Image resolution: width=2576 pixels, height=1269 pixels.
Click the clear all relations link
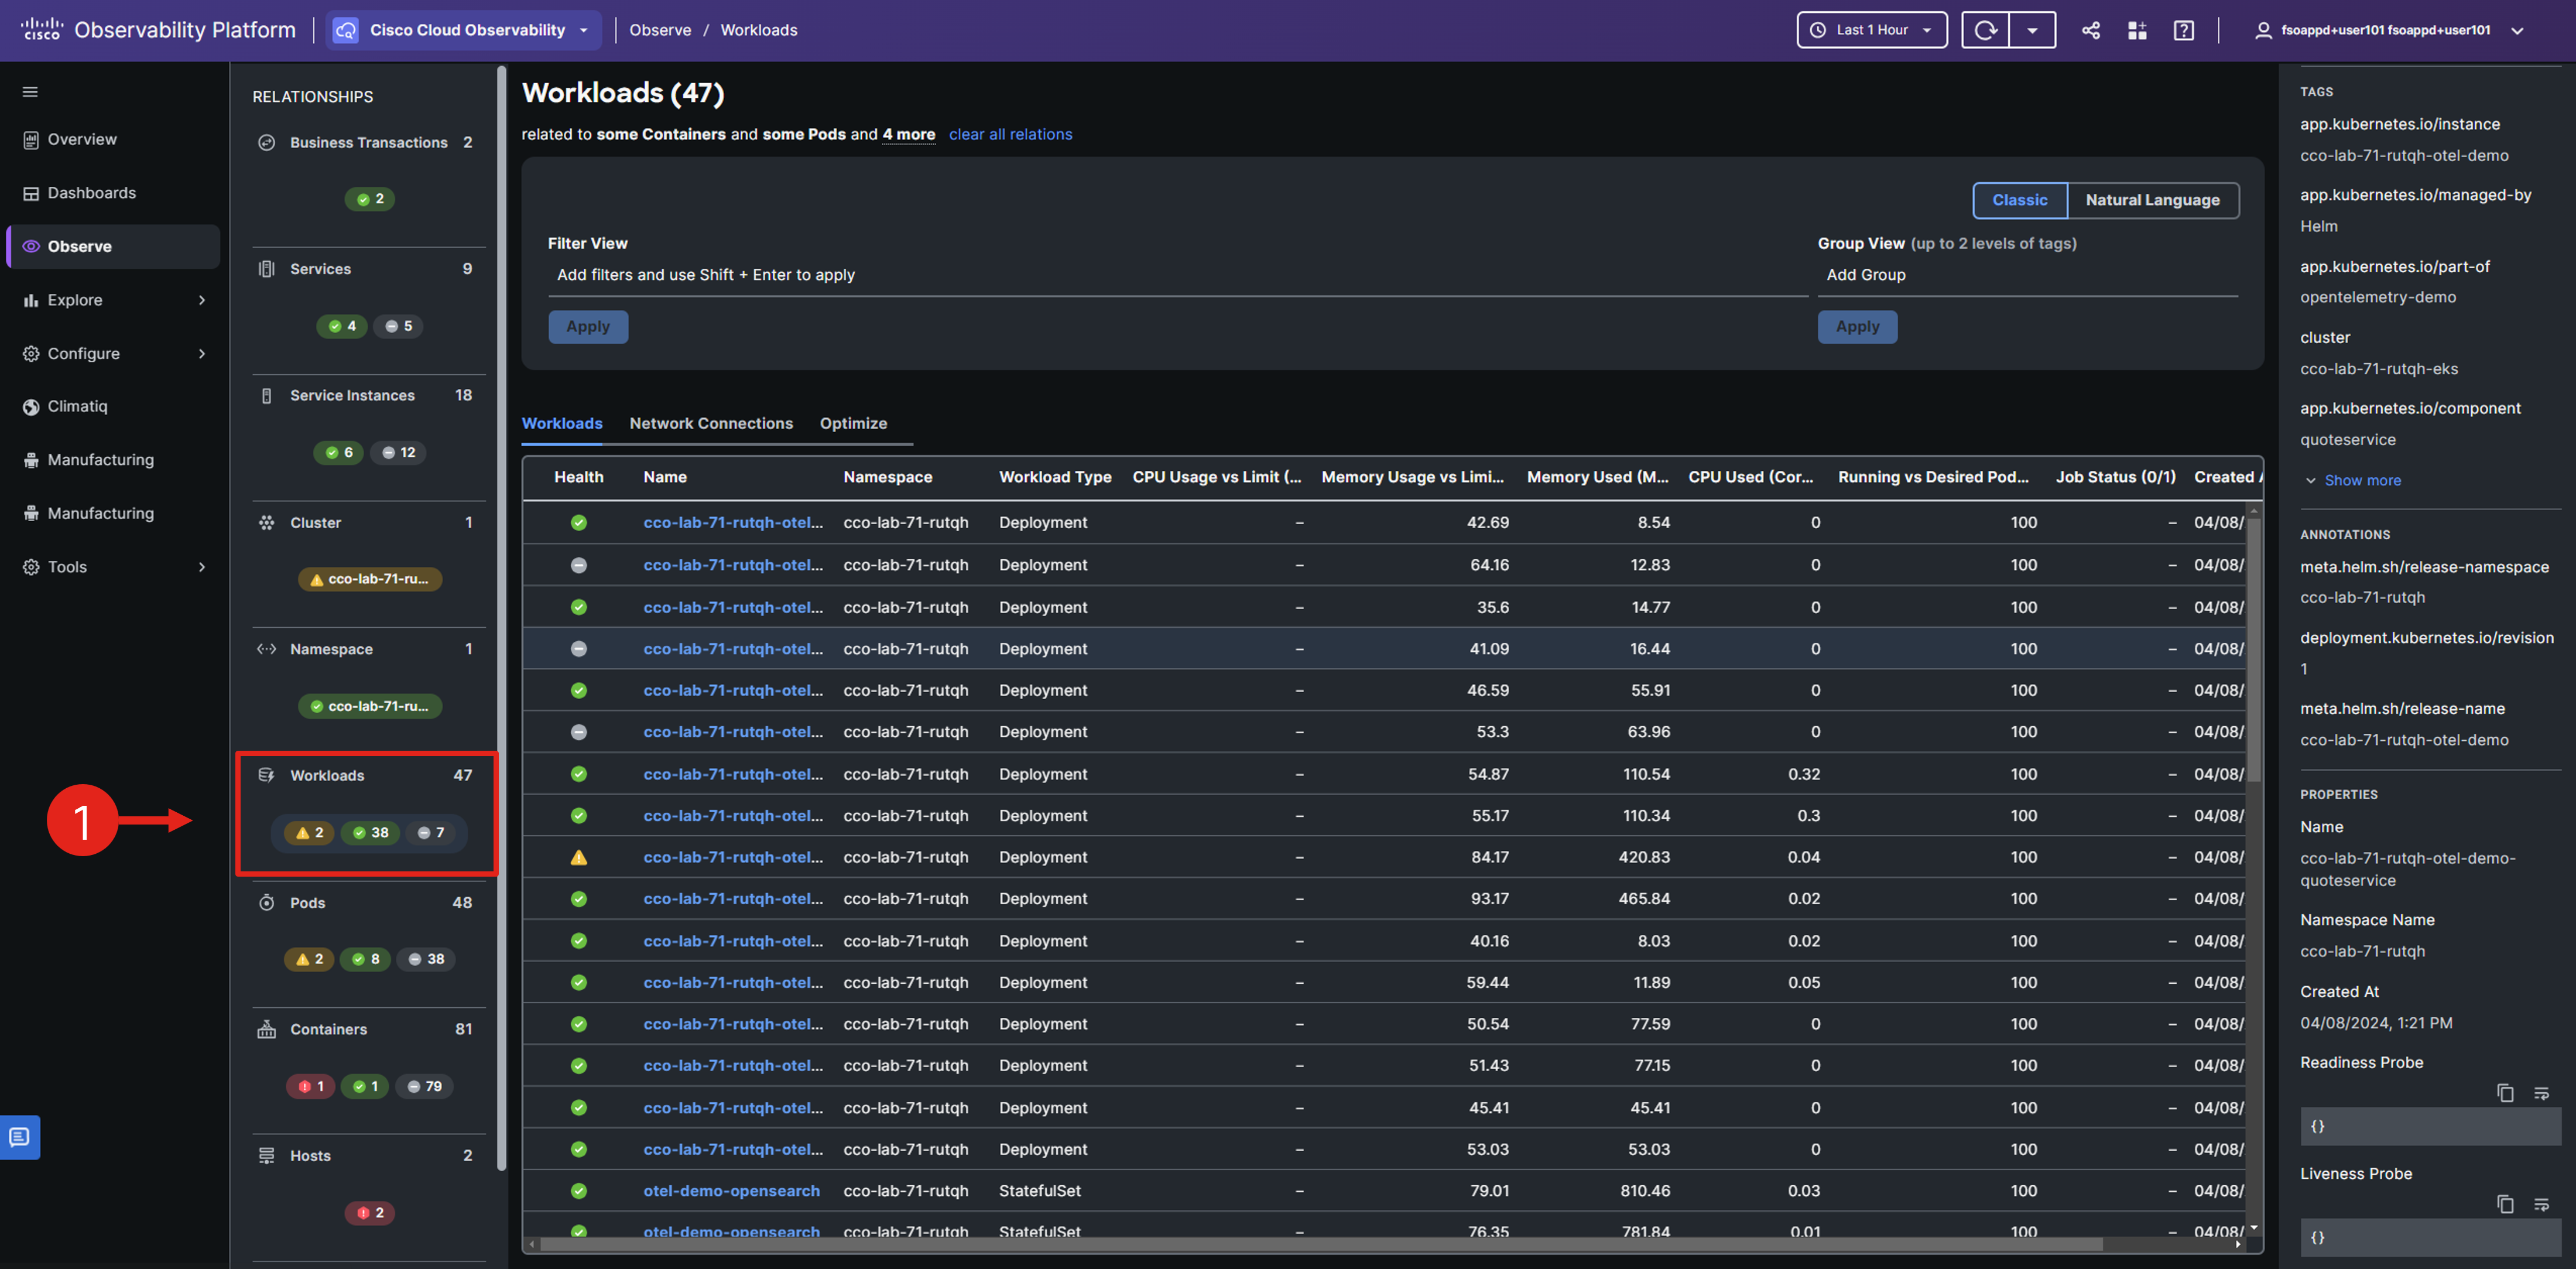pyautogui.click(x=1010, y=134)
